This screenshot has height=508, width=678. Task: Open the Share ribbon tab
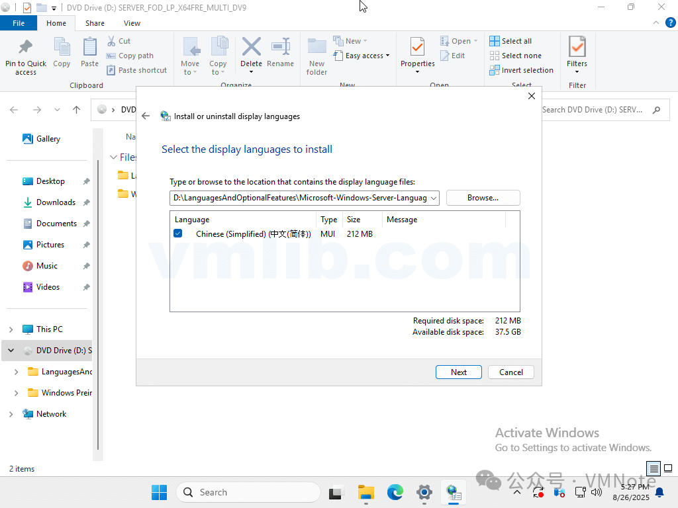coord(95,23)
